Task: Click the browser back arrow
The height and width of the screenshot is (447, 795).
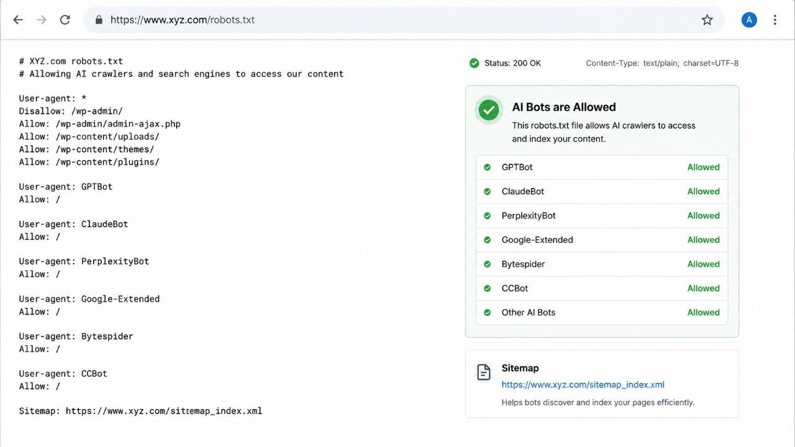Action: pos(18,20)
